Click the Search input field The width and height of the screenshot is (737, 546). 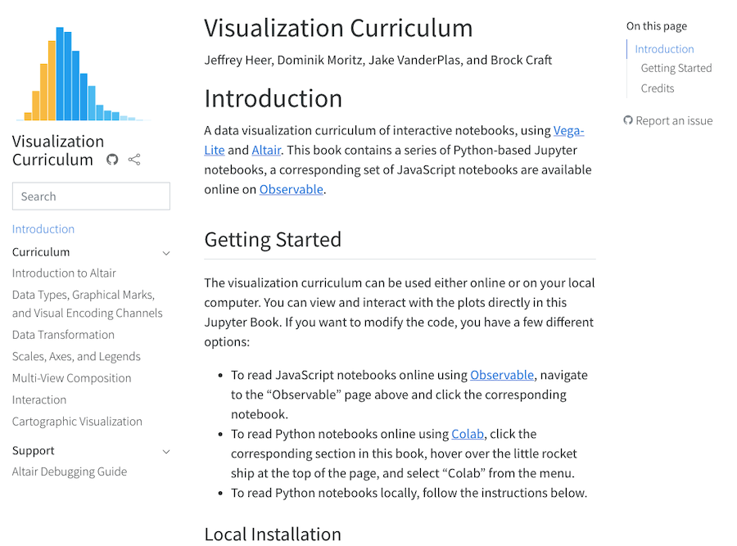click(91, 196)
